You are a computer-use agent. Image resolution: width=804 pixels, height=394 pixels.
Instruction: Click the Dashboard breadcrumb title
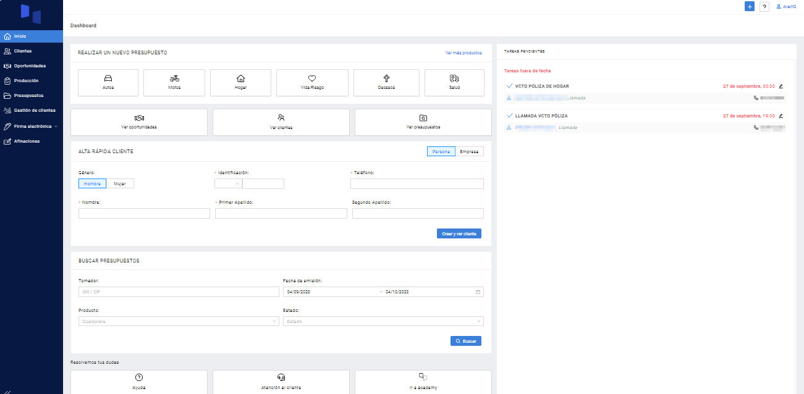tap(83, 26)
